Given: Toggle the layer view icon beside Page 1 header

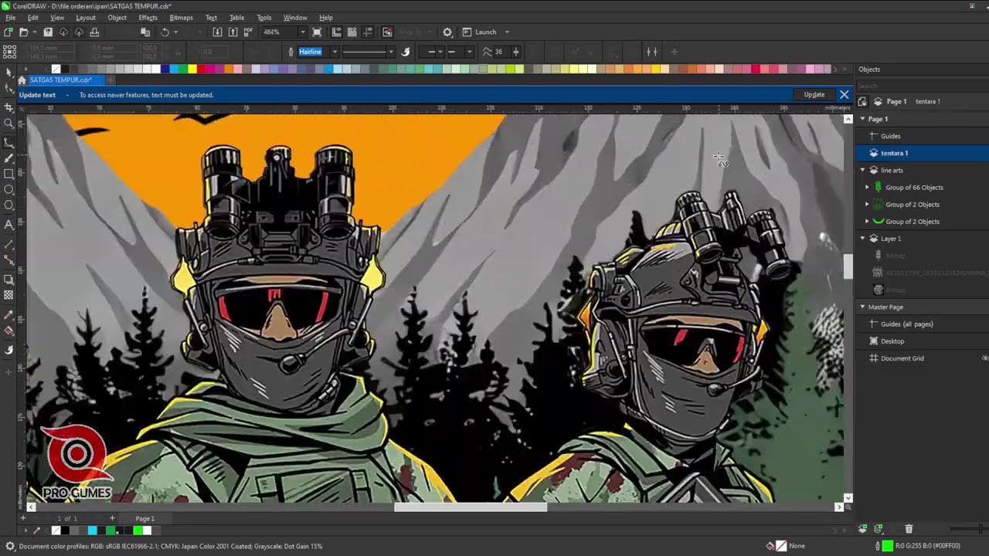Looking at the screenshot, I should 863,101.
